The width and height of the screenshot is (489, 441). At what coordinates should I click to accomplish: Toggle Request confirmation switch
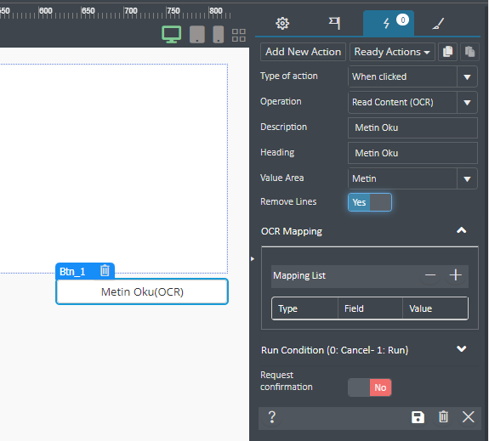coord(370,387)
